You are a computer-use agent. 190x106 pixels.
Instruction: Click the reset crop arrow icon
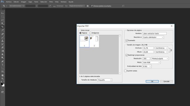point(123,6)
